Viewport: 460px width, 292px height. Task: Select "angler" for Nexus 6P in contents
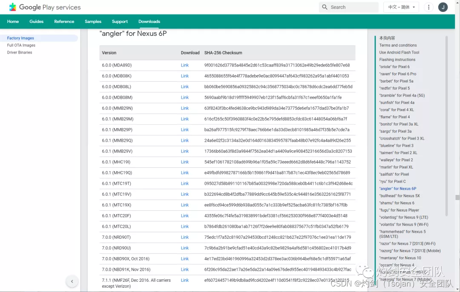[x=397, y=189]
